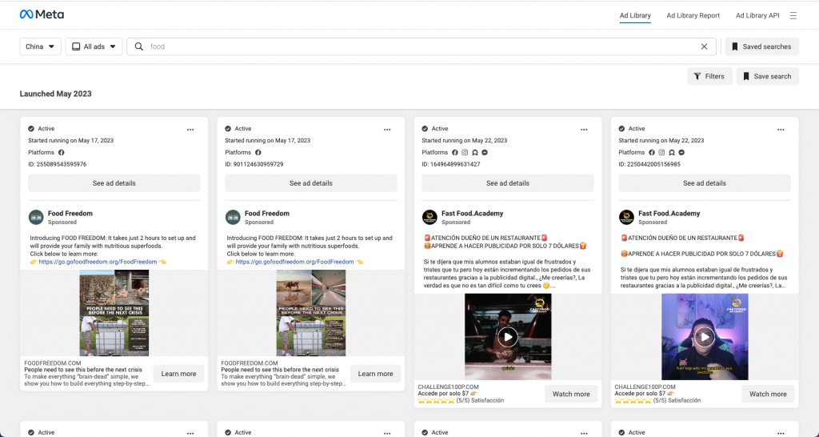Click Facebook platform icon on ad 2250442005156985
The width and height of the screenshot is (819, 437).
click(x=652, y=153)
